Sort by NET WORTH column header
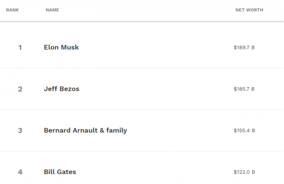The image size is (284, 184). [x=249, y=10]
